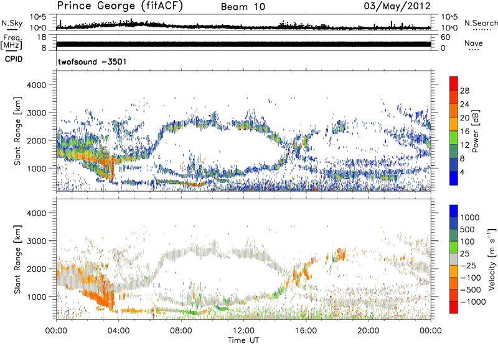The image size is (498, 344).
Task: Click the '04:00' time tick label
Action: click(118, 331)
